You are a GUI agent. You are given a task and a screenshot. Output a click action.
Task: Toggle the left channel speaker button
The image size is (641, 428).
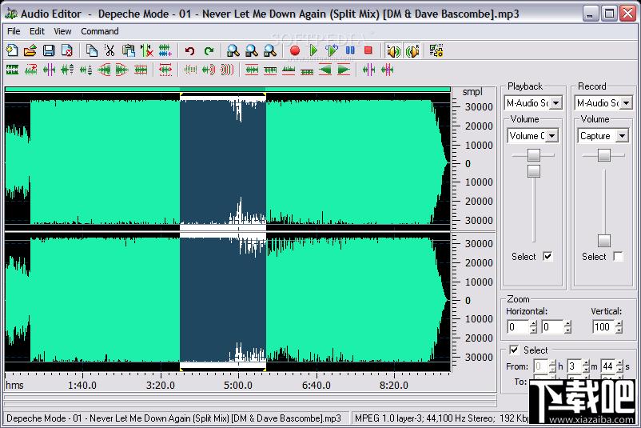394,51
